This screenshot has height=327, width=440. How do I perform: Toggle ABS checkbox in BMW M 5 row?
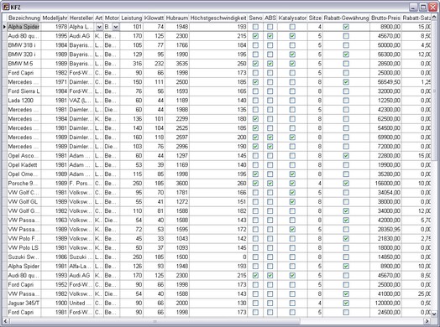pyautogui.click(x=270, y=64)
